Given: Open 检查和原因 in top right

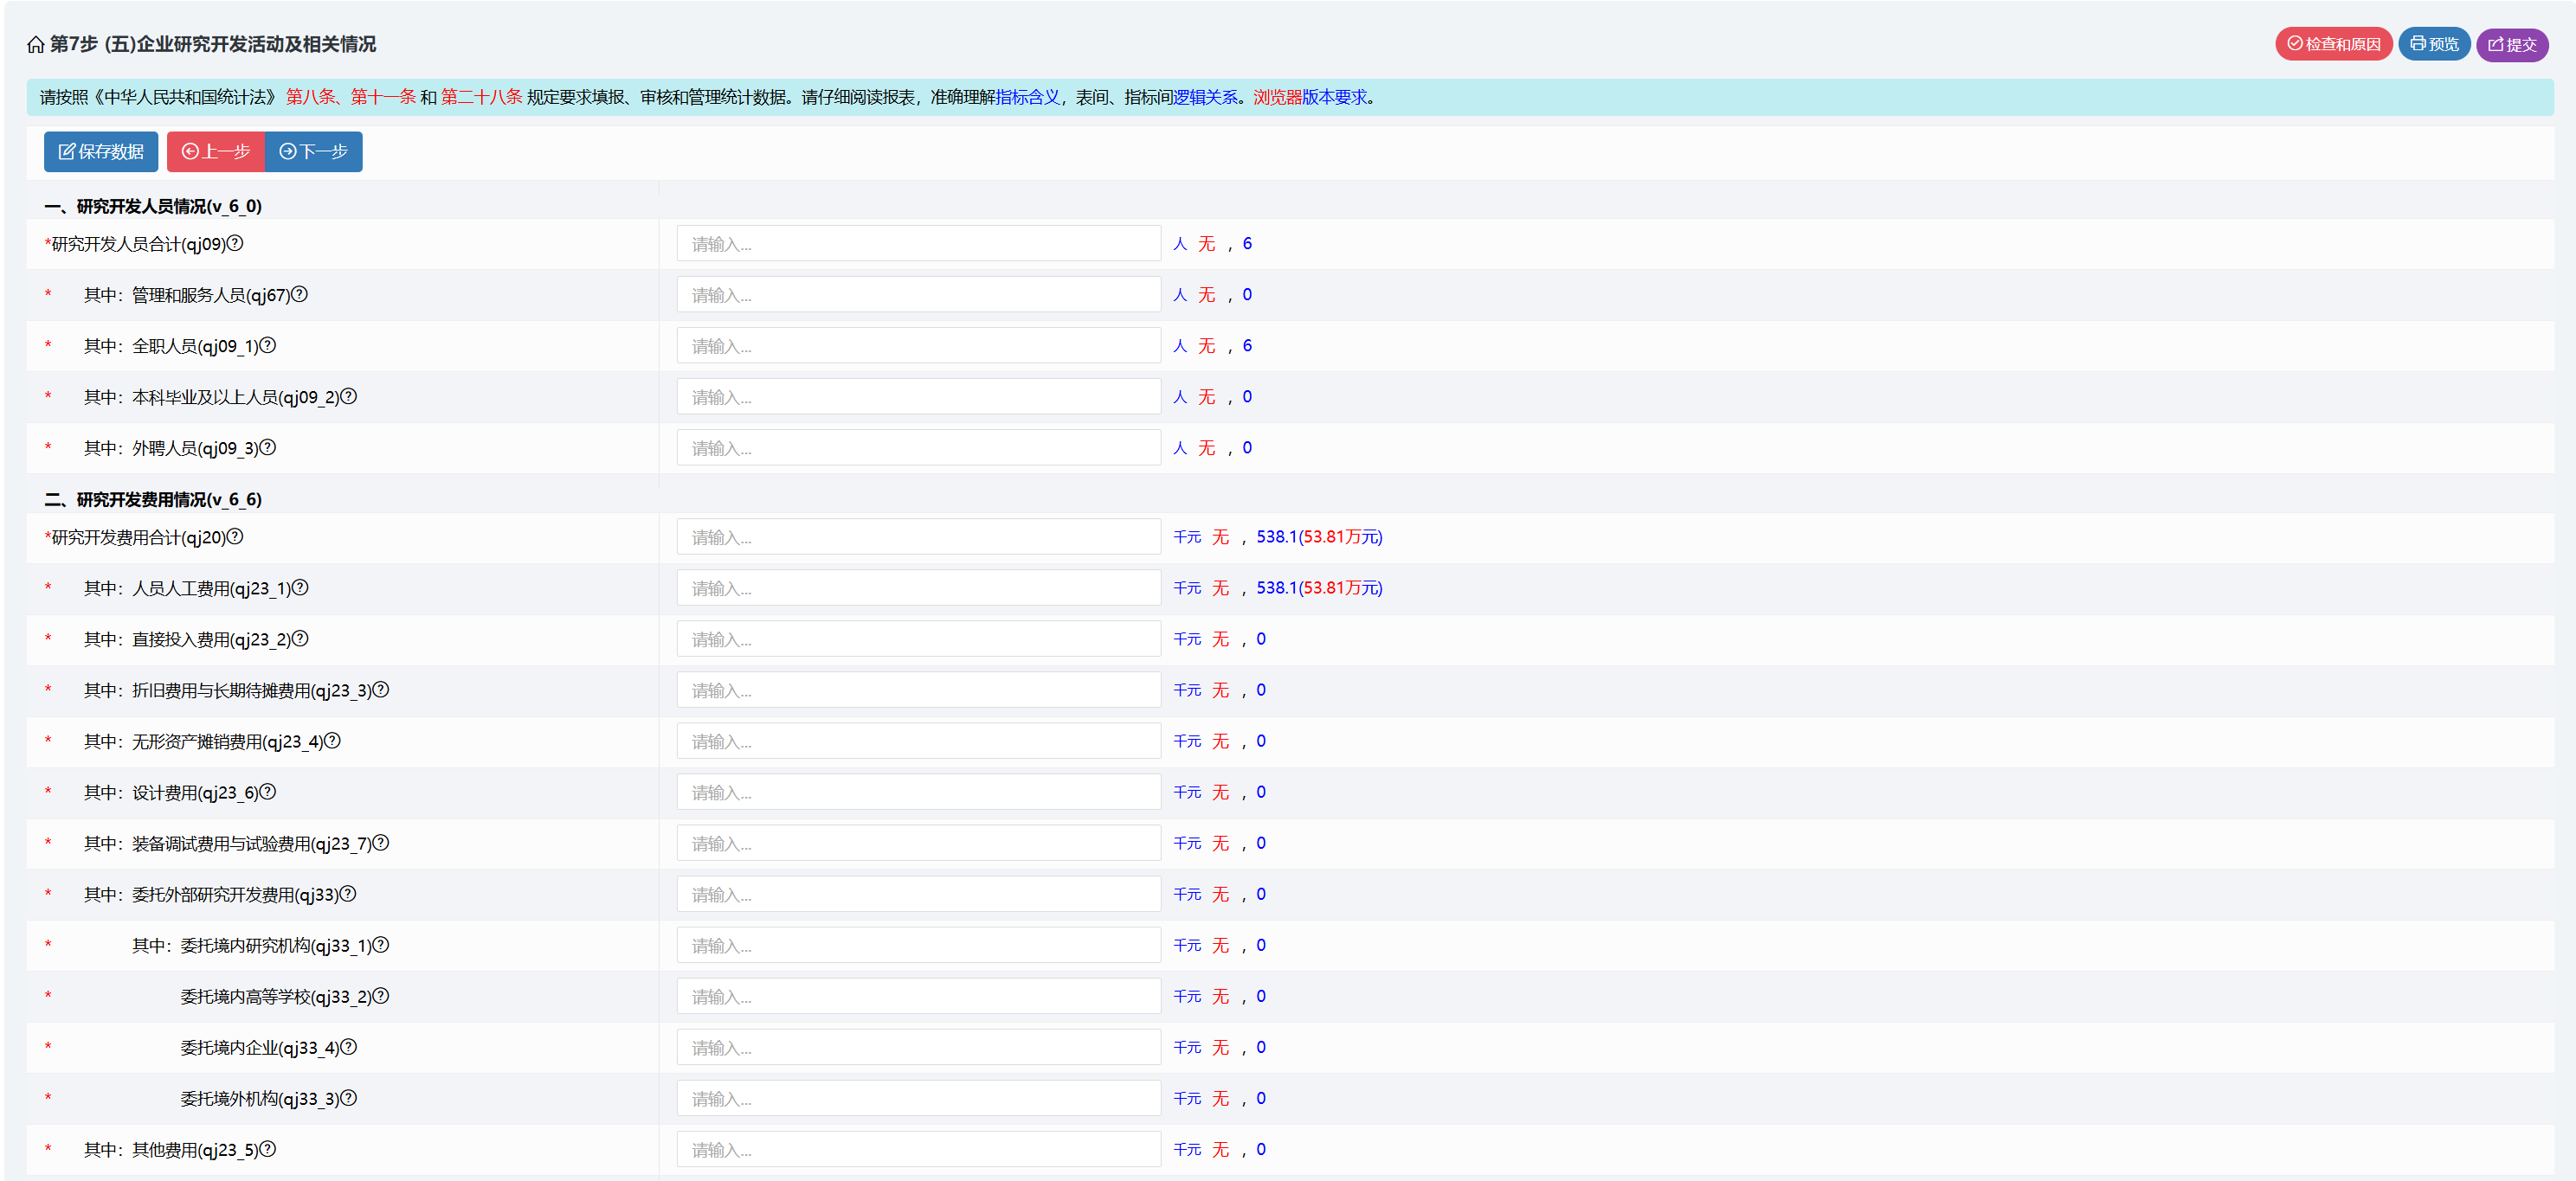Looking at the screenshot, I should click(2333, 44).
